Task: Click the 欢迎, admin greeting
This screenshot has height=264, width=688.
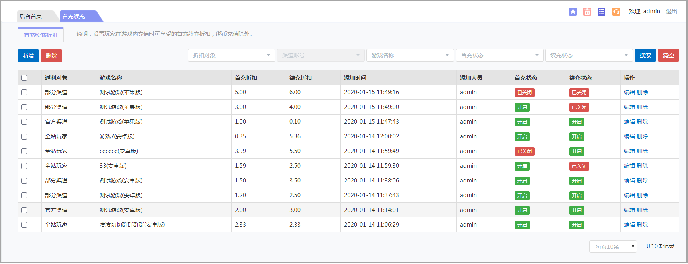Action: tap(645, 11)
